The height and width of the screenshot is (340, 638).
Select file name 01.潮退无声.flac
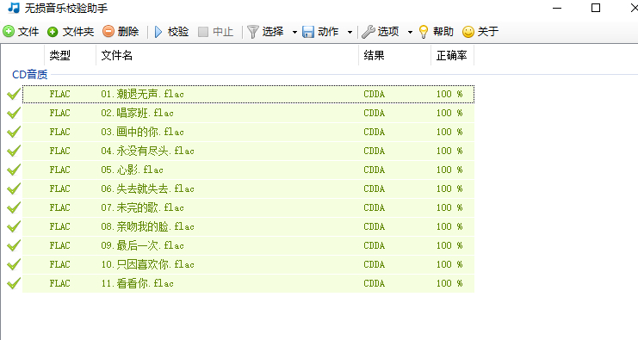142,94
